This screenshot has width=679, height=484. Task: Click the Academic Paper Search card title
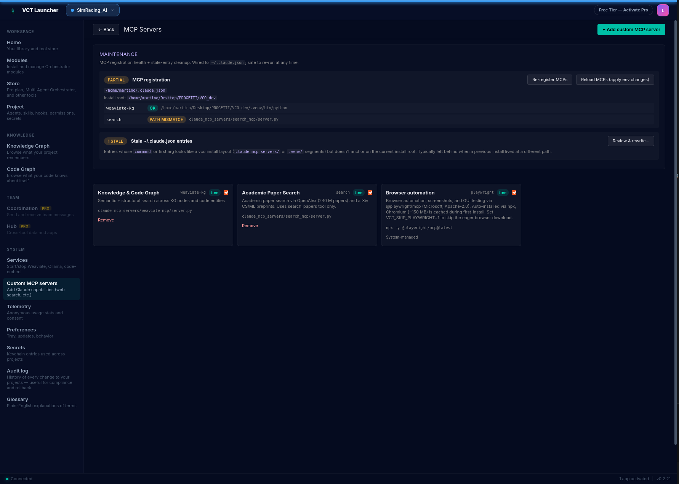271,193
